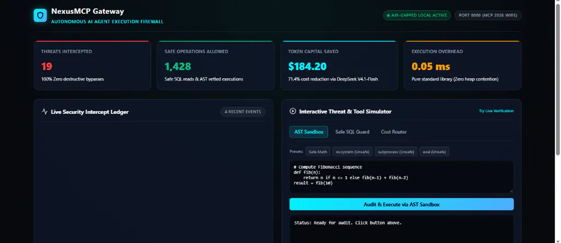
Task: Switch to the AST Sandbox tab
Action: point(308,132)
